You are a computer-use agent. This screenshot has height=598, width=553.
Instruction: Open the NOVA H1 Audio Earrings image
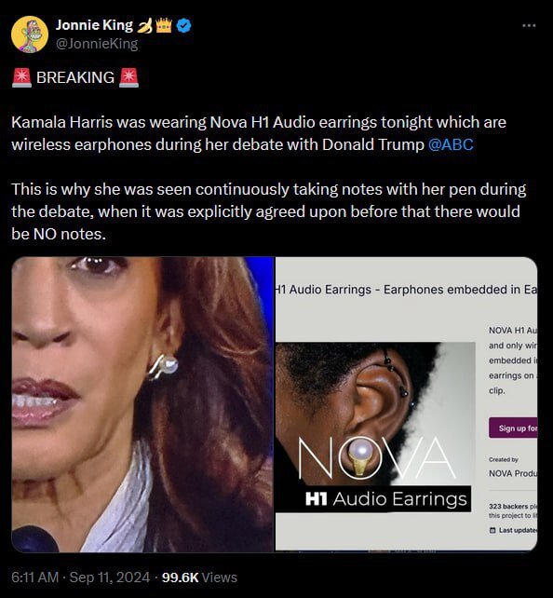375,428
